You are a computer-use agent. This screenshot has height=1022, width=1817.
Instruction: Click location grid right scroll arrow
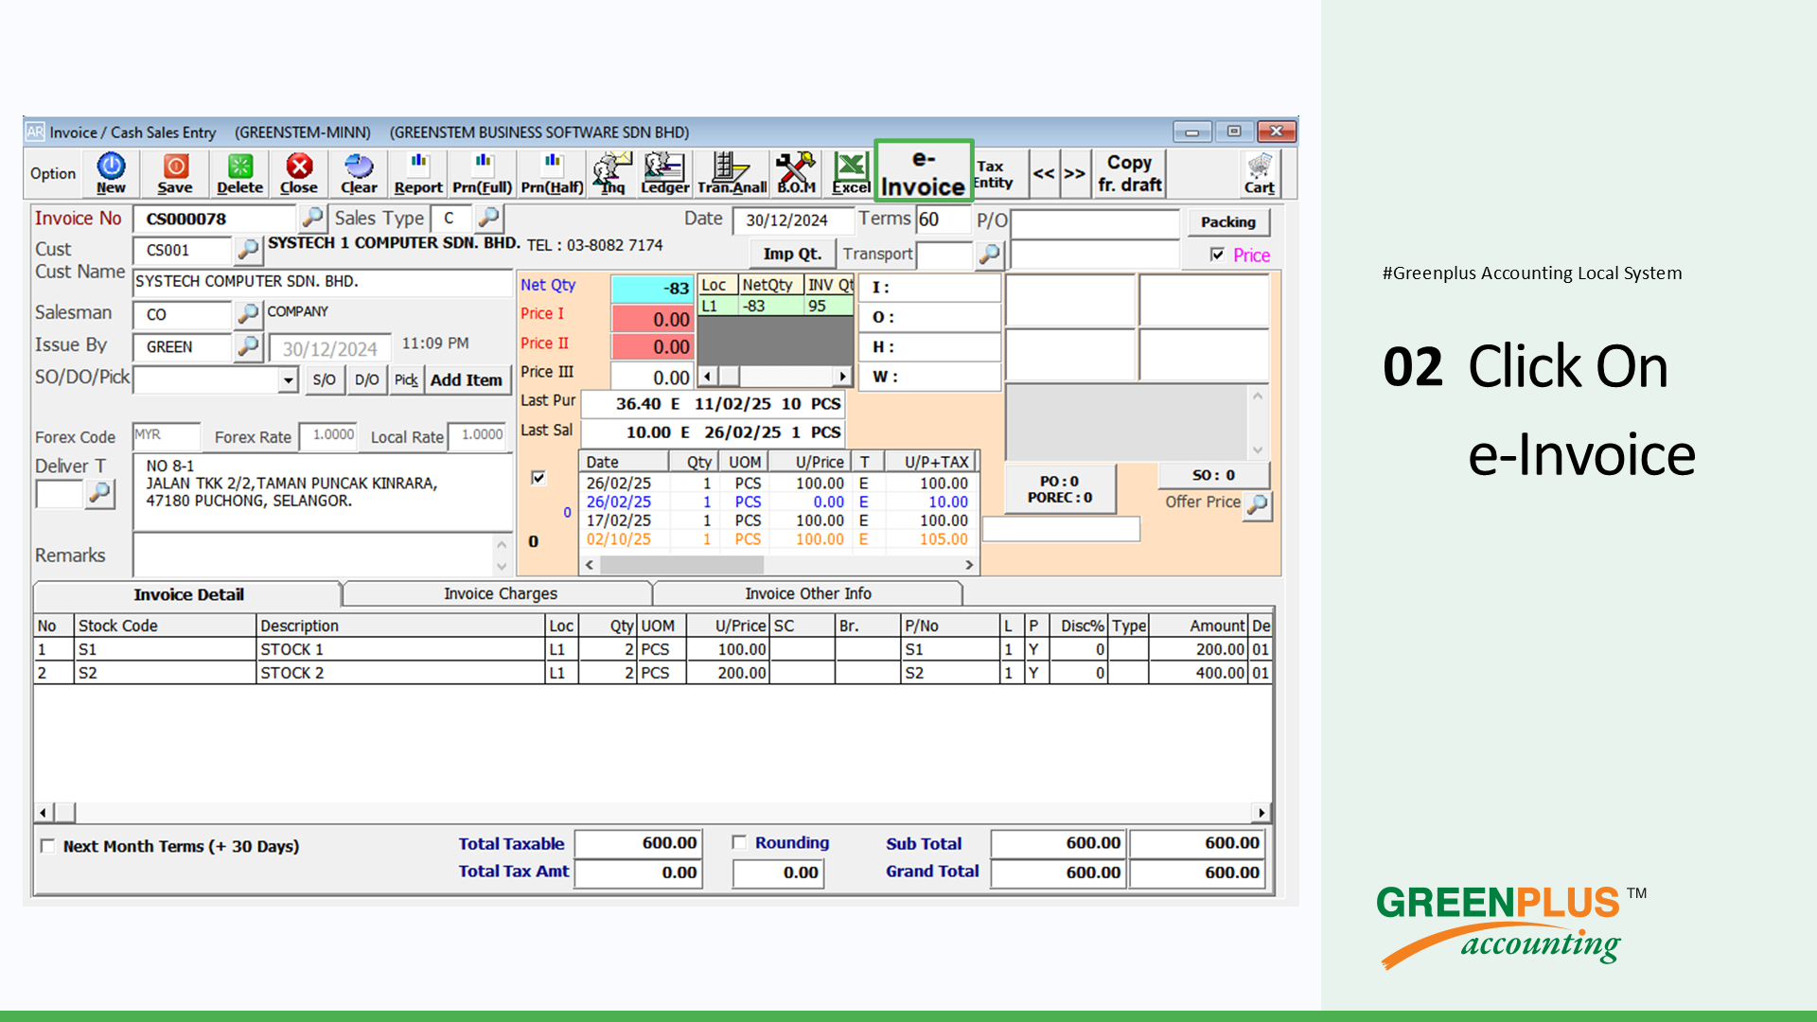click(842, 377)
